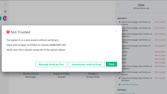Expand the 6 verified sessions list
167x94 pixels.
(x=130, y=85)
